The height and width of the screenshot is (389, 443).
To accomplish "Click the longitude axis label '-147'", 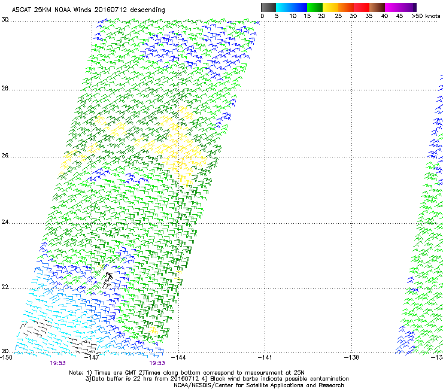I will (93, 357).
